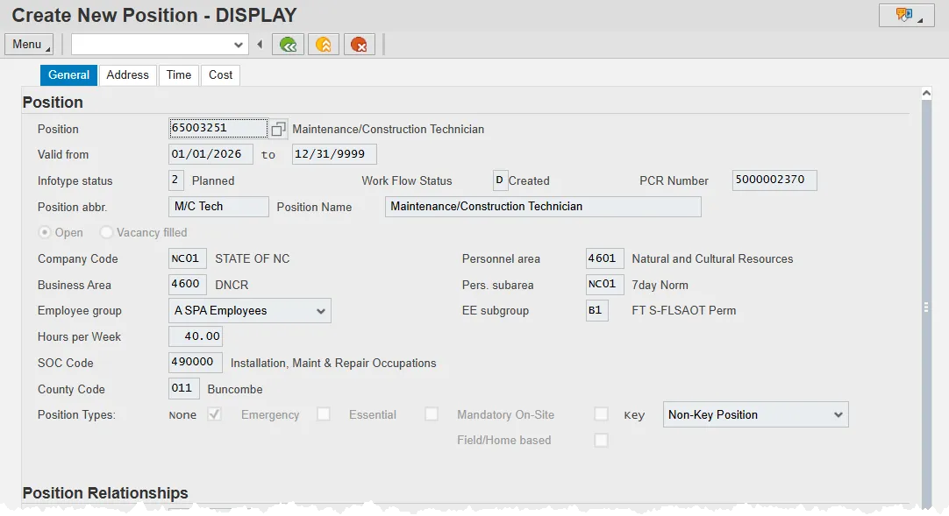Screen dimensions: 949x516
Task: Click the yellow Exit icon in toolbar
Action: (x=324, y=45)
